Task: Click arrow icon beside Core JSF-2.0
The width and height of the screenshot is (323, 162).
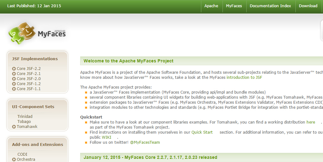Action: [14, 79]
